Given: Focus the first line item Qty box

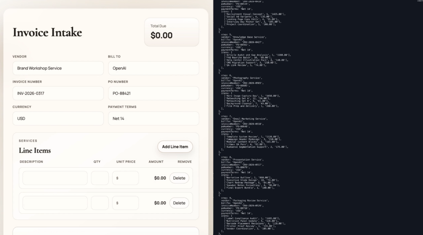Looking at the screenshot, I should pos(100,178).
